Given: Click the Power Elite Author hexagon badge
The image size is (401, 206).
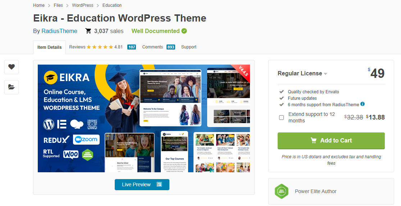Looking at the screenshot, I should (281, 191).
